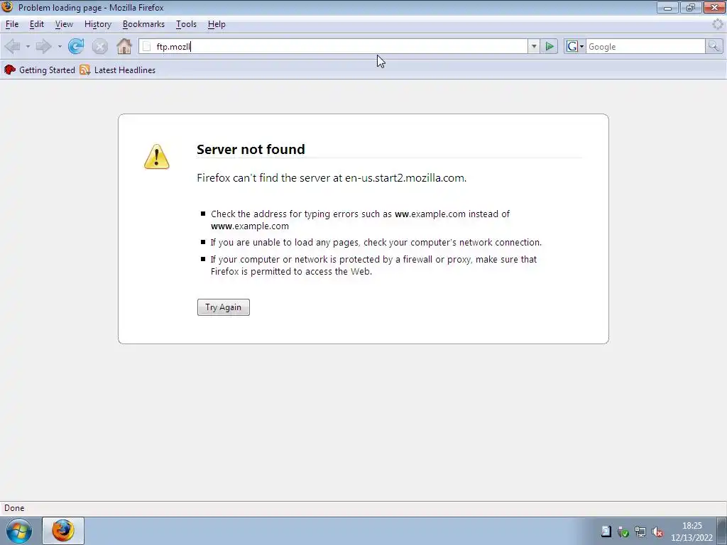Viewport: 727px width, 545px height.
Task: Minimize the Firefox window
Action: (x=667, y=7)
